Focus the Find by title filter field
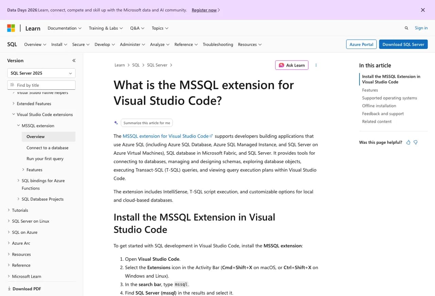 click(41, 85)
